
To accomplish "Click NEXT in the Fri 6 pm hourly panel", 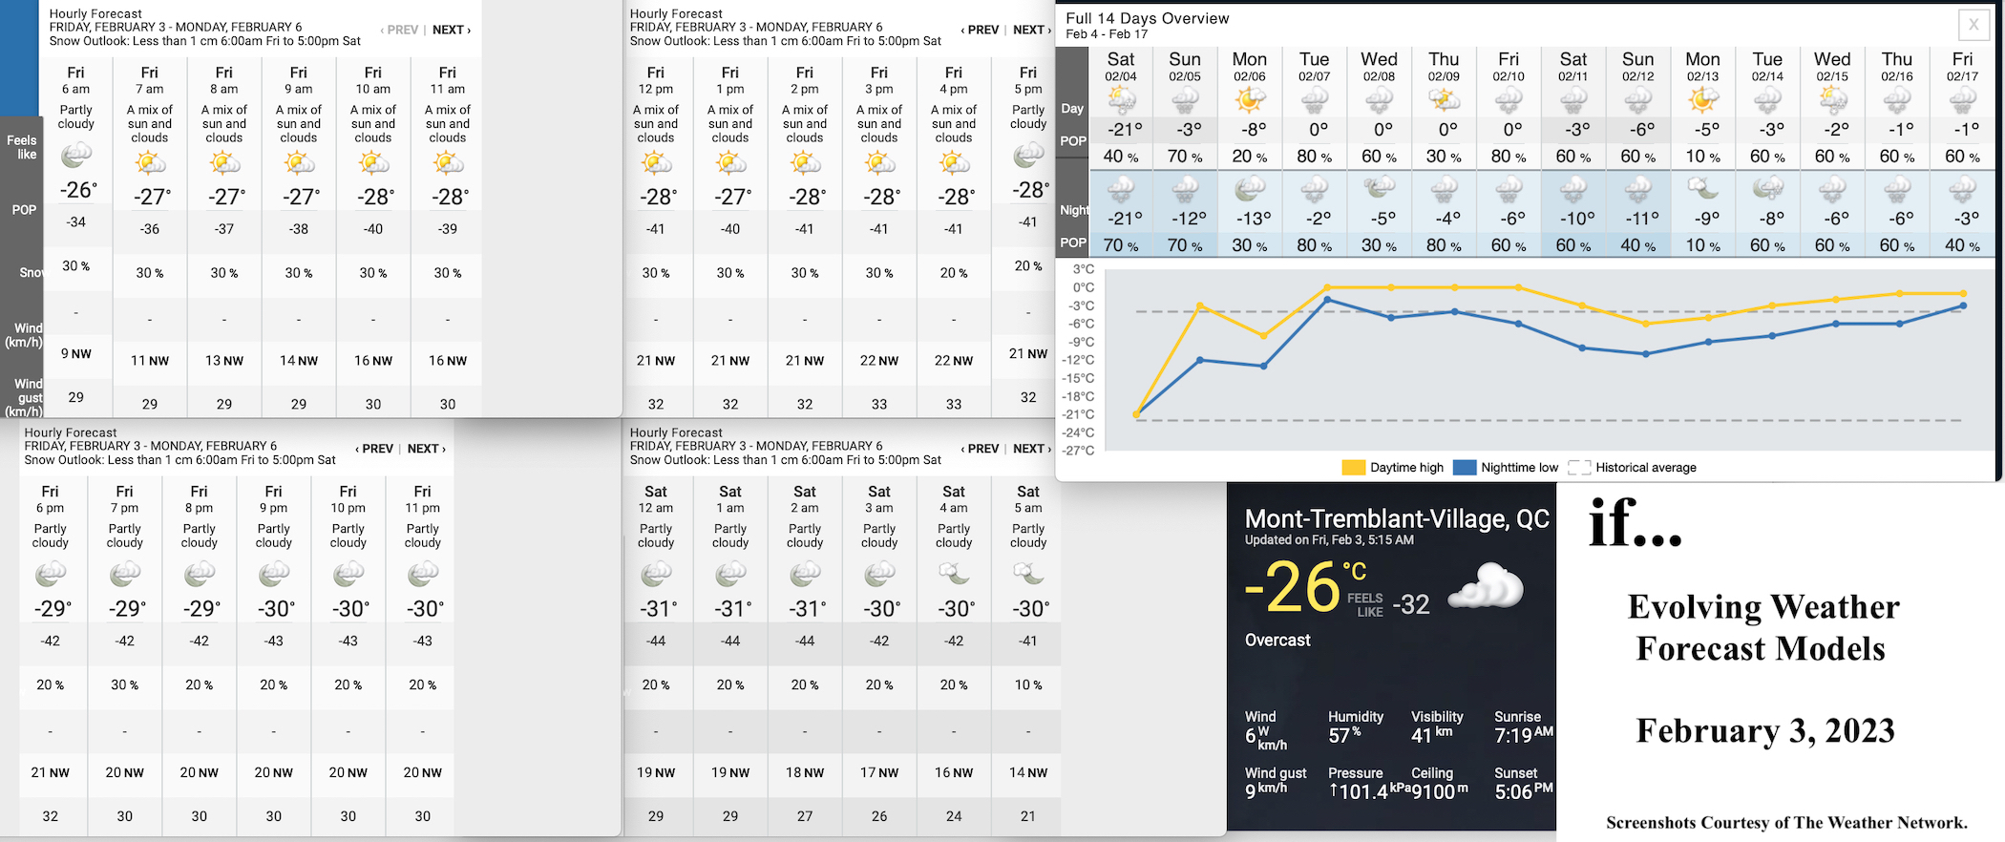I will (427, 449).
